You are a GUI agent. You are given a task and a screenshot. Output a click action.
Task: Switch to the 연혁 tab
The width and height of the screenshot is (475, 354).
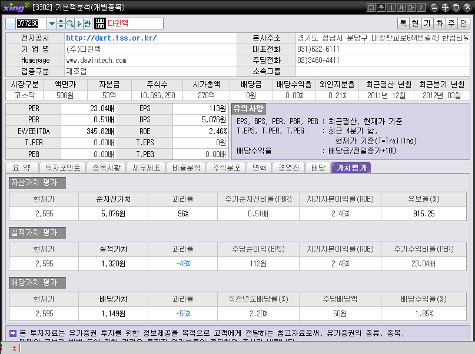click(x=260, y=168)
